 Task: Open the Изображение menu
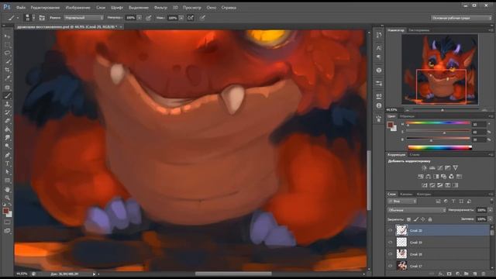77,7
